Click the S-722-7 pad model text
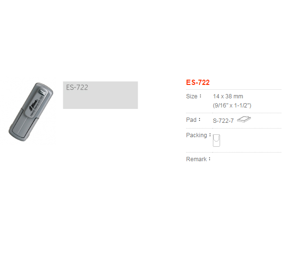288x261 pixels. pyautogui.click(x=223, y=120)
